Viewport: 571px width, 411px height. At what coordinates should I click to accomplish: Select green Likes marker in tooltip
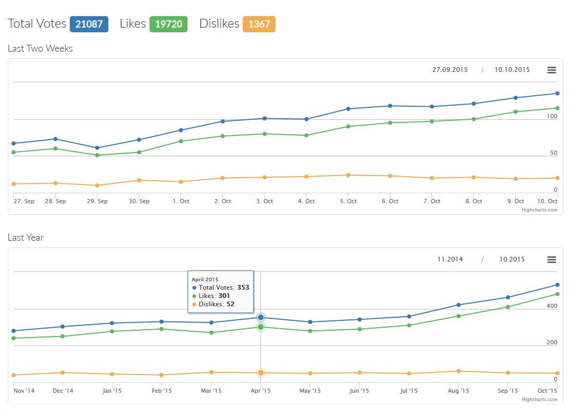coord(194,295)
